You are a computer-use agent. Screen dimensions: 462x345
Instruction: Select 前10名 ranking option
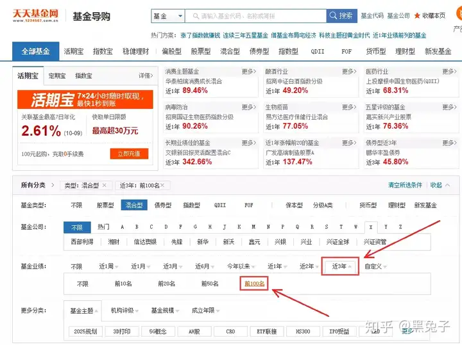123,284
